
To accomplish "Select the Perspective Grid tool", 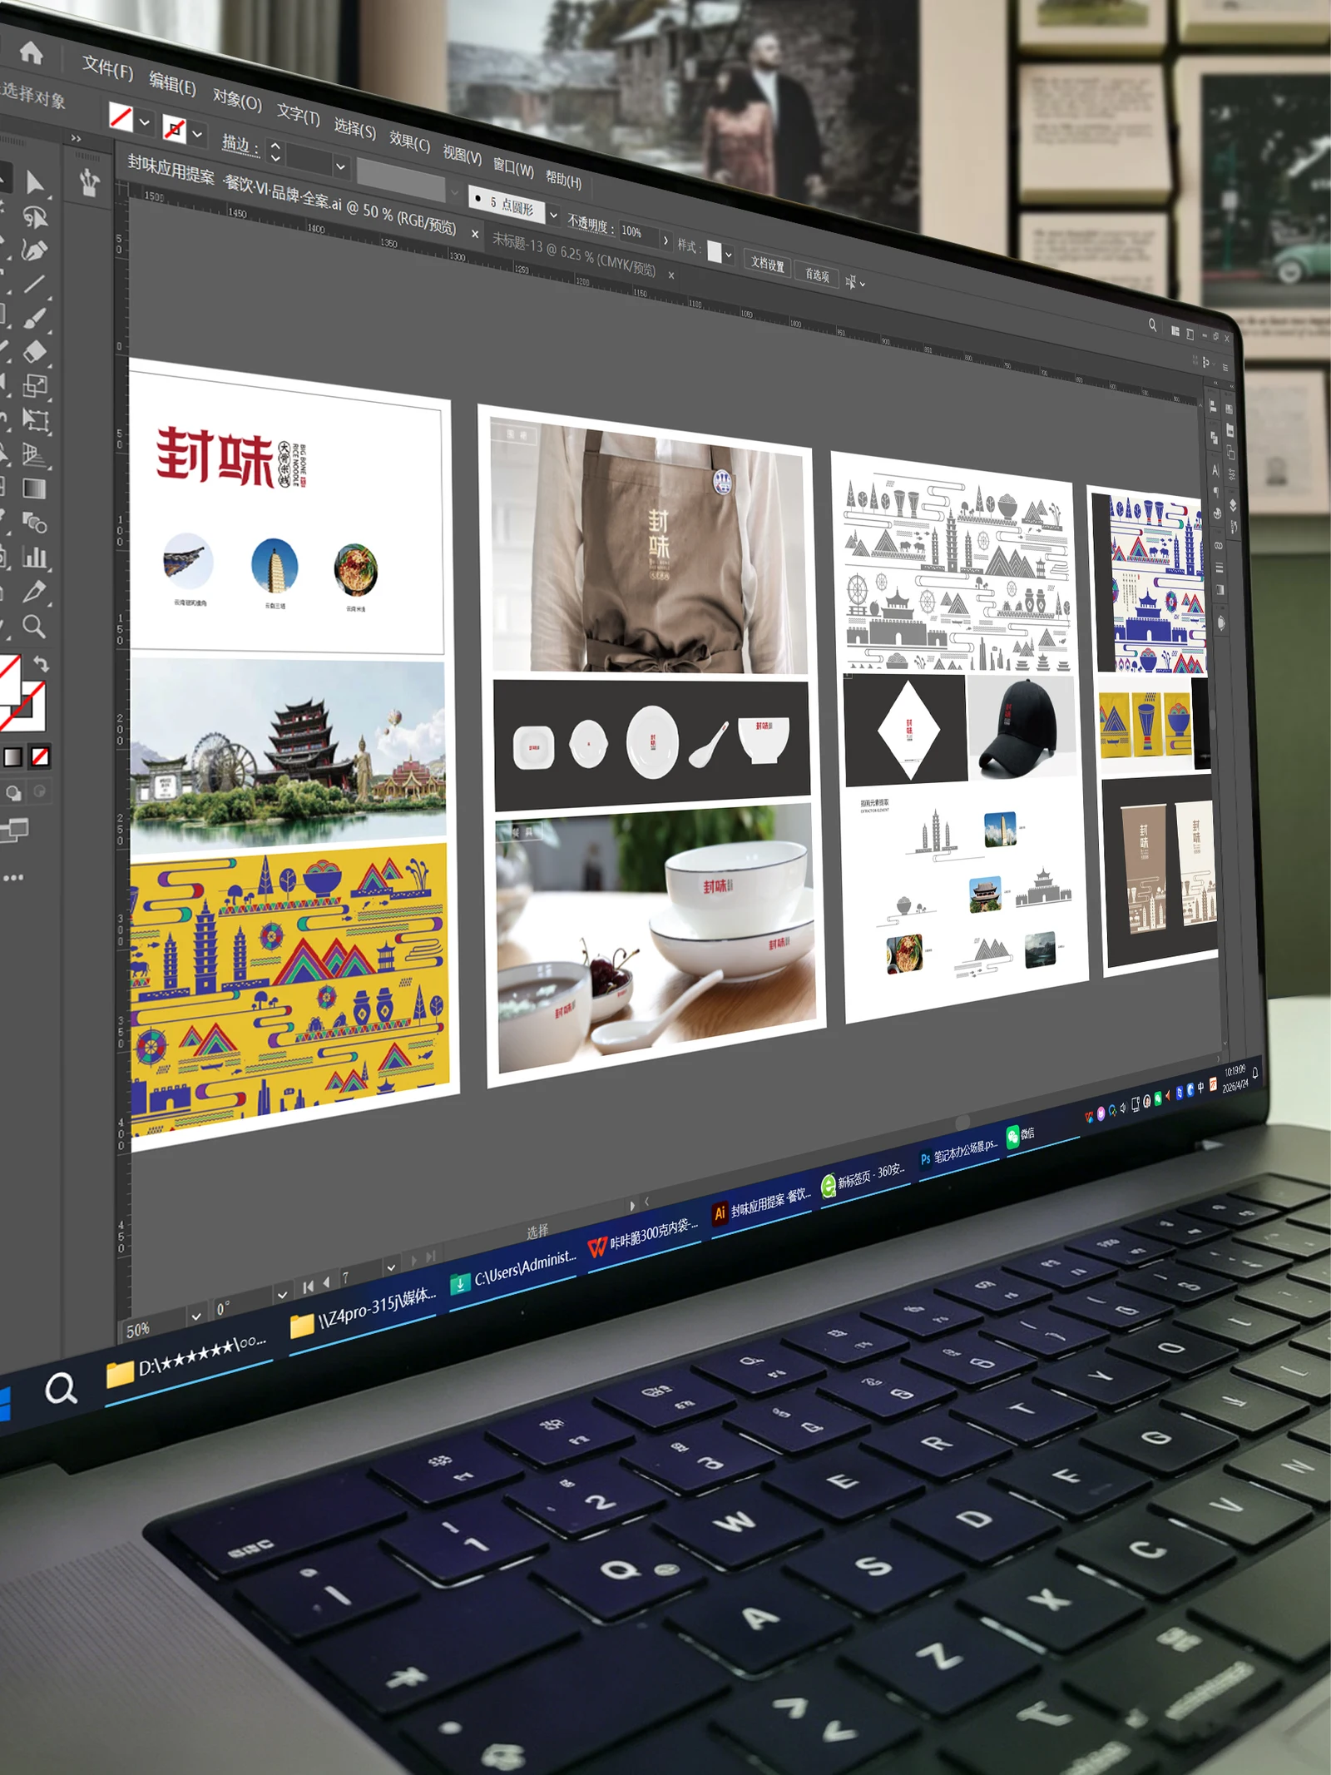I will pos(35,454).
